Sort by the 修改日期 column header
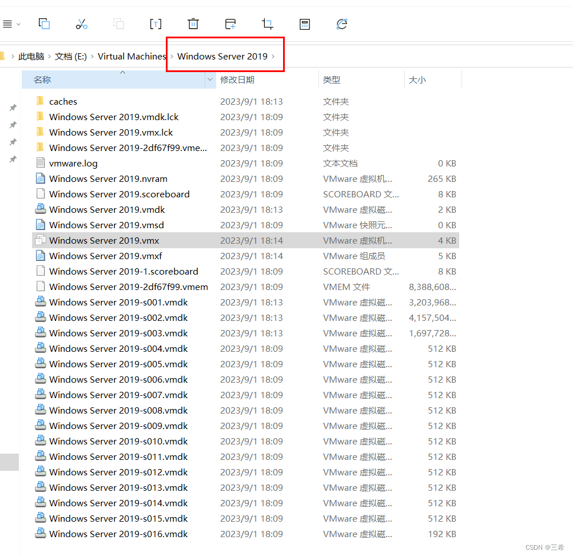The image size is (573, 556). (x=237, y=80)
